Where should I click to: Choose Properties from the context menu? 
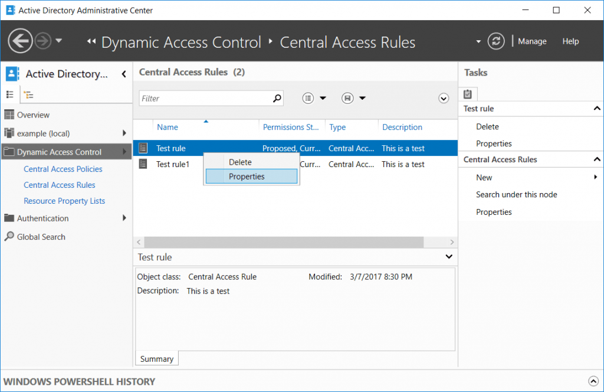(247, 177)
